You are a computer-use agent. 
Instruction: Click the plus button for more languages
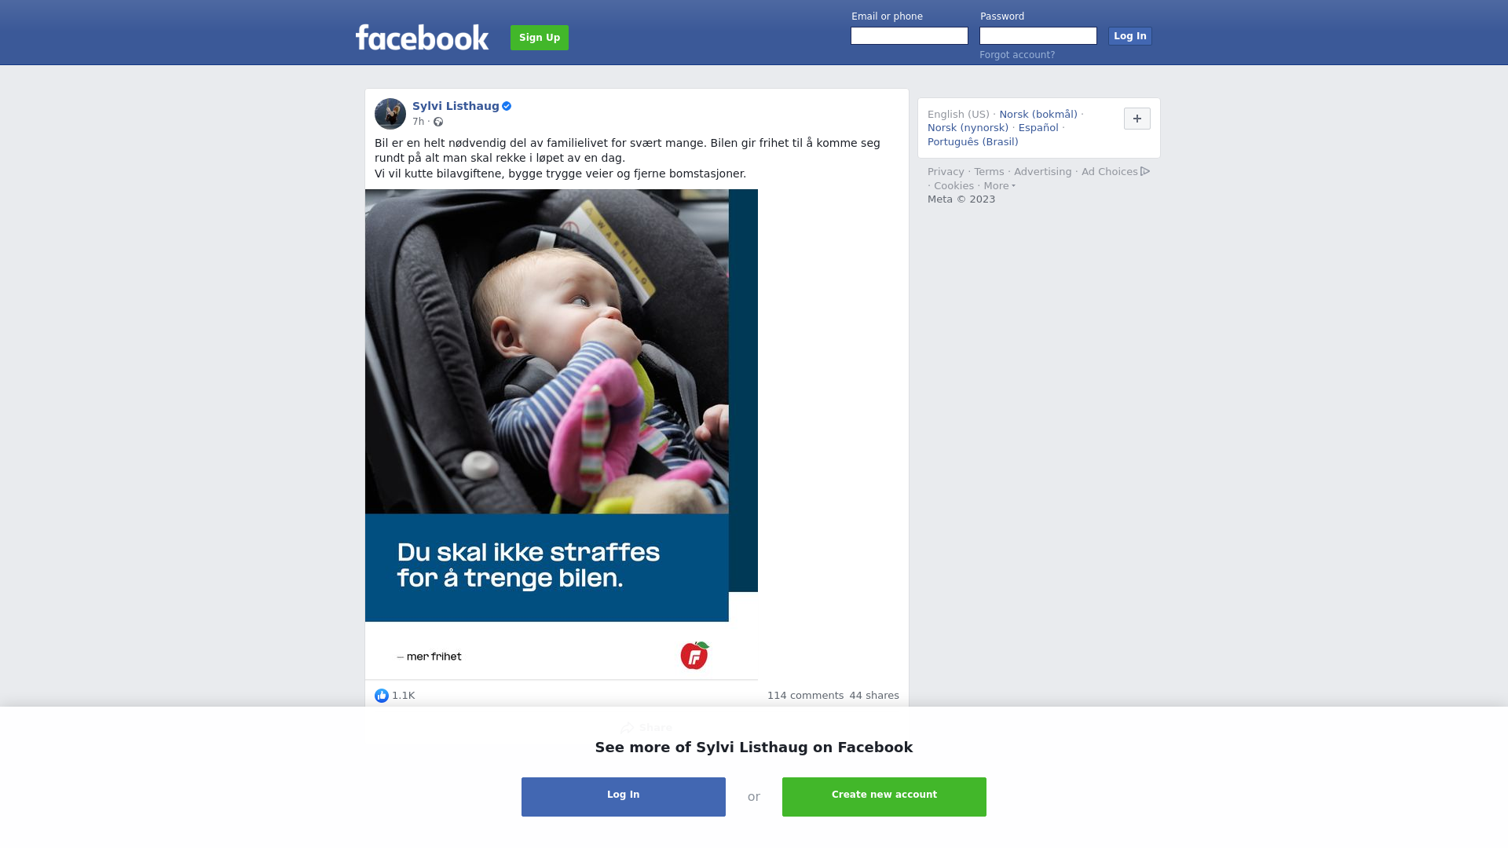[x=1137, y=119]
